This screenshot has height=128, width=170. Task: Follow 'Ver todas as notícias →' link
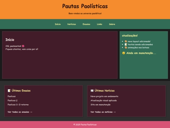[103, 112]
